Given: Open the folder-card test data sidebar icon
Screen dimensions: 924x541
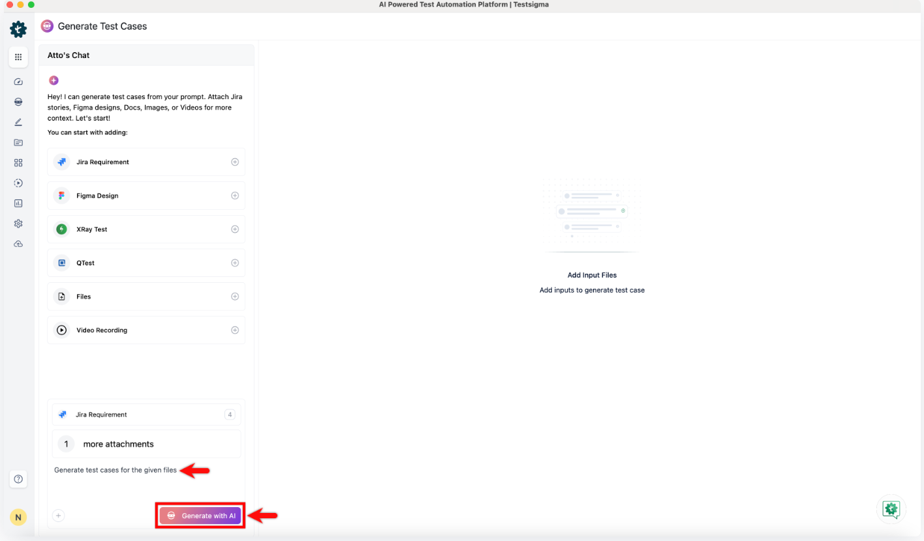Looking at the screenshot, I should coord(18,143).
